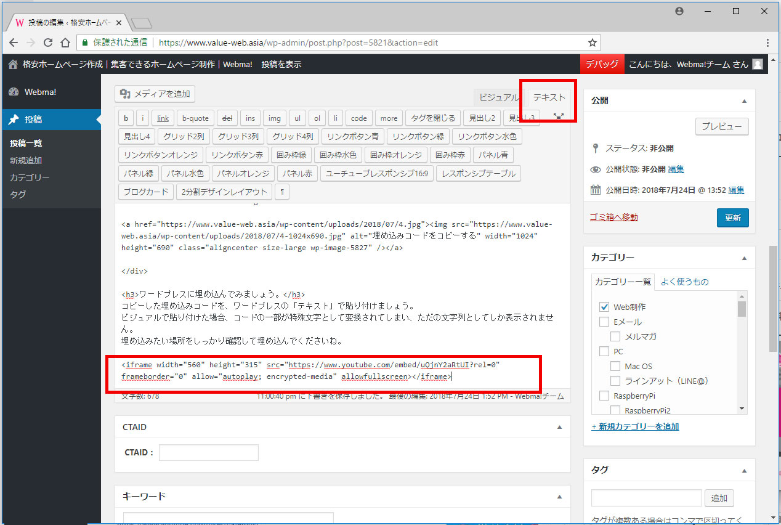Open the よく使うもの category tab
The height and width of the screenshot is (525, 781).
click(x=684, y=282)
